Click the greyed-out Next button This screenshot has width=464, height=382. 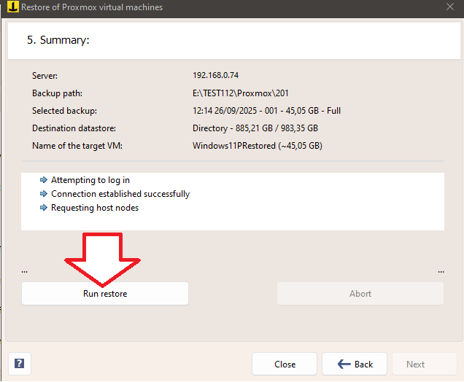tap(415, 365)
